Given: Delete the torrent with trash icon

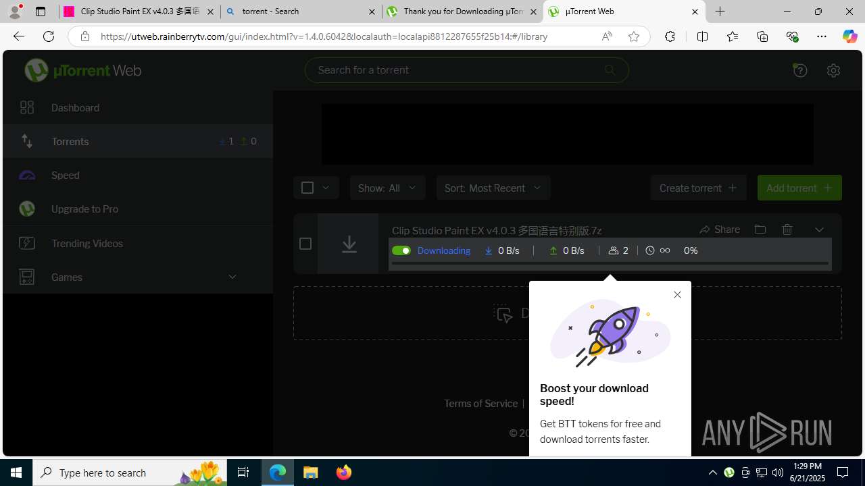Looking at the screenshot, I should (x=787, y=230).
